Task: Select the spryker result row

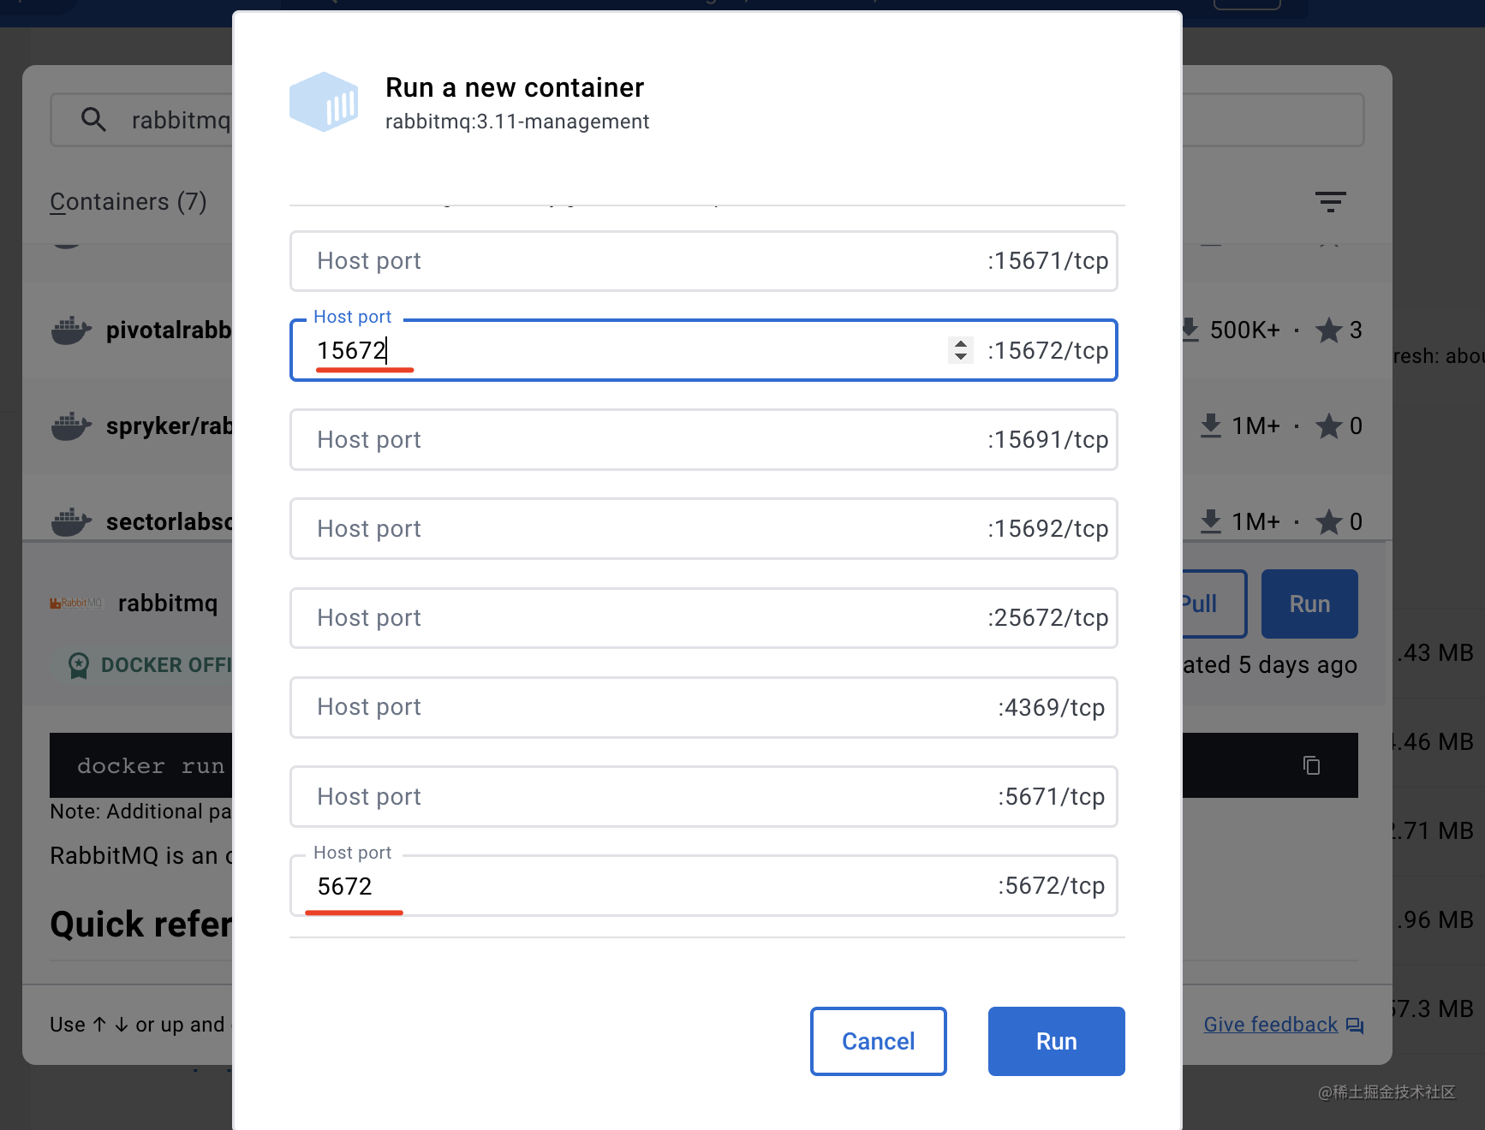Action: pos(137,426)
